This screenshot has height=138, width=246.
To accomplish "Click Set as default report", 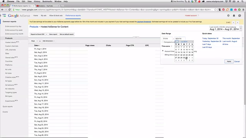I will [66, 34].
